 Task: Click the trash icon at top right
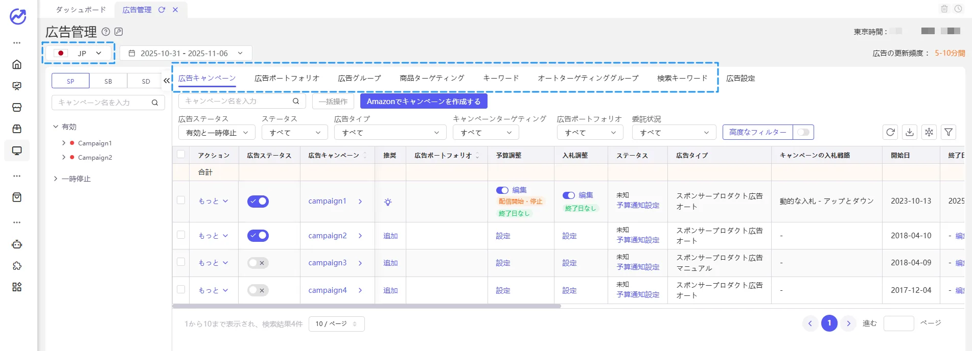point(944,9)
